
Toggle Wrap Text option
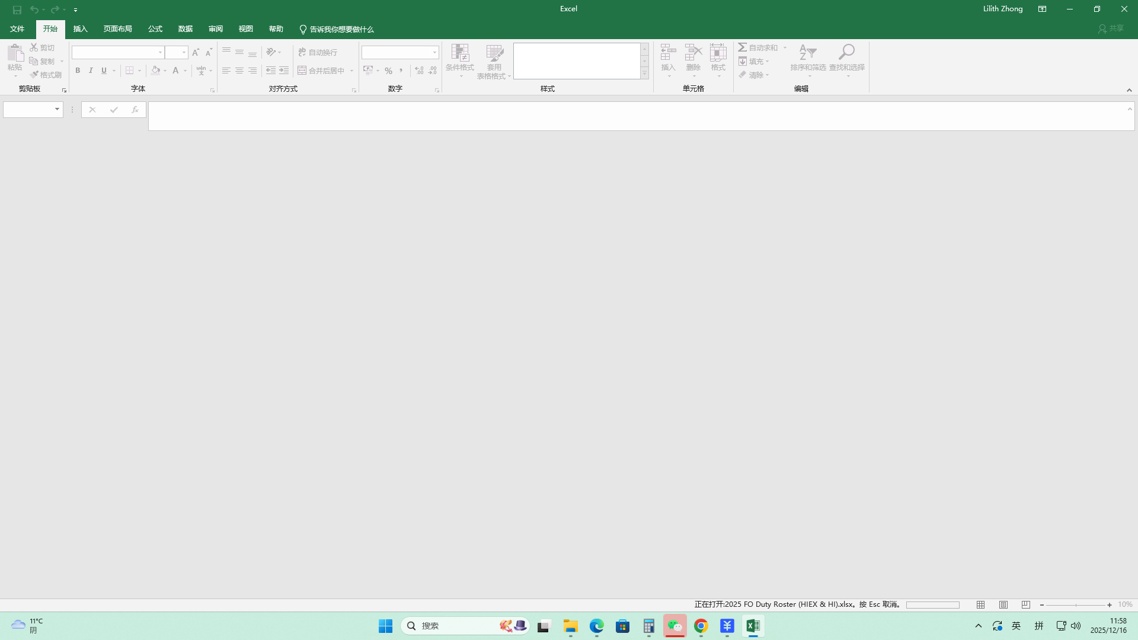coord(318,52)
